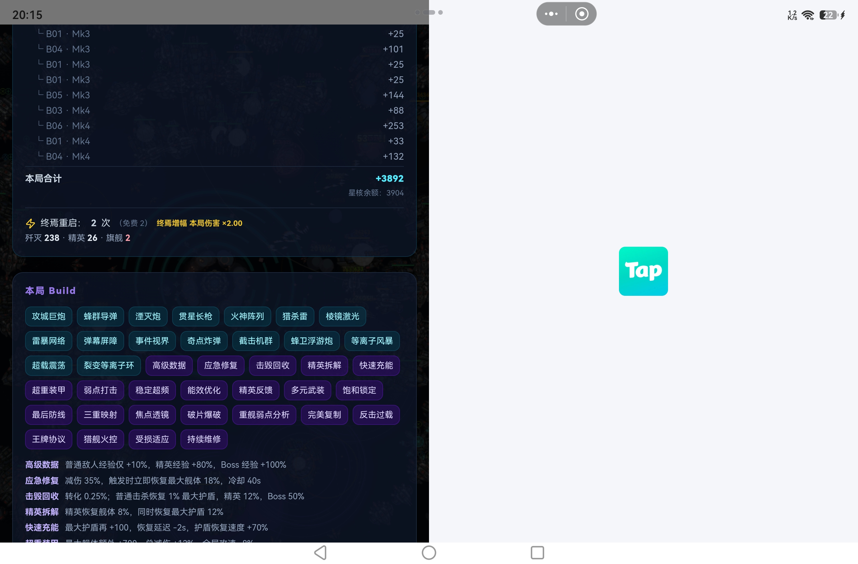Open the mini program more-options dots
This screenshot has width=858, height=564.
551,14
